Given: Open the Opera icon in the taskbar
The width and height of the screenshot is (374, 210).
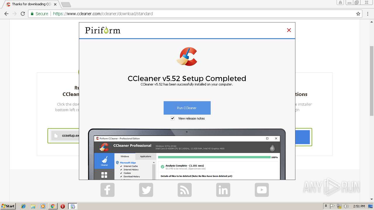Looking at the screenshot, I should coord(63,206).
